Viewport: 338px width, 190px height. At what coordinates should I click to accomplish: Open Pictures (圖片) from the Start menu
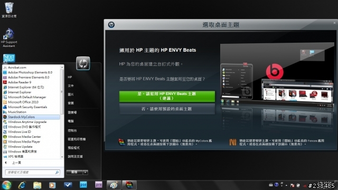point(71,94)
